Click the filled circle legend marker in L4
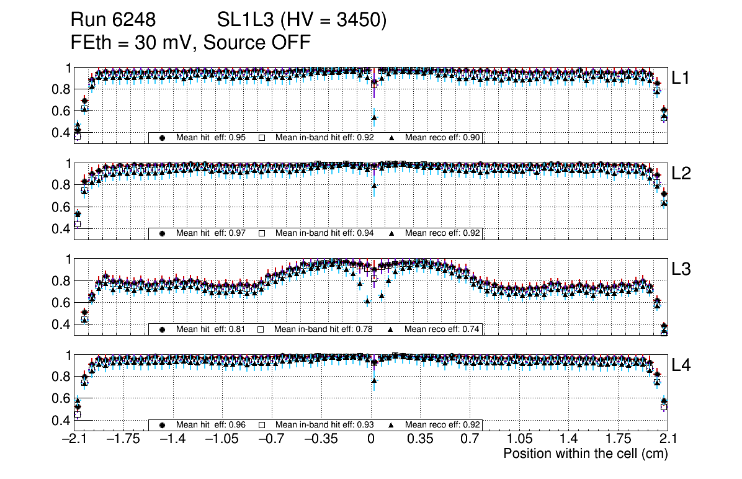This screenshot has width=742, height=479. [163, 425]
